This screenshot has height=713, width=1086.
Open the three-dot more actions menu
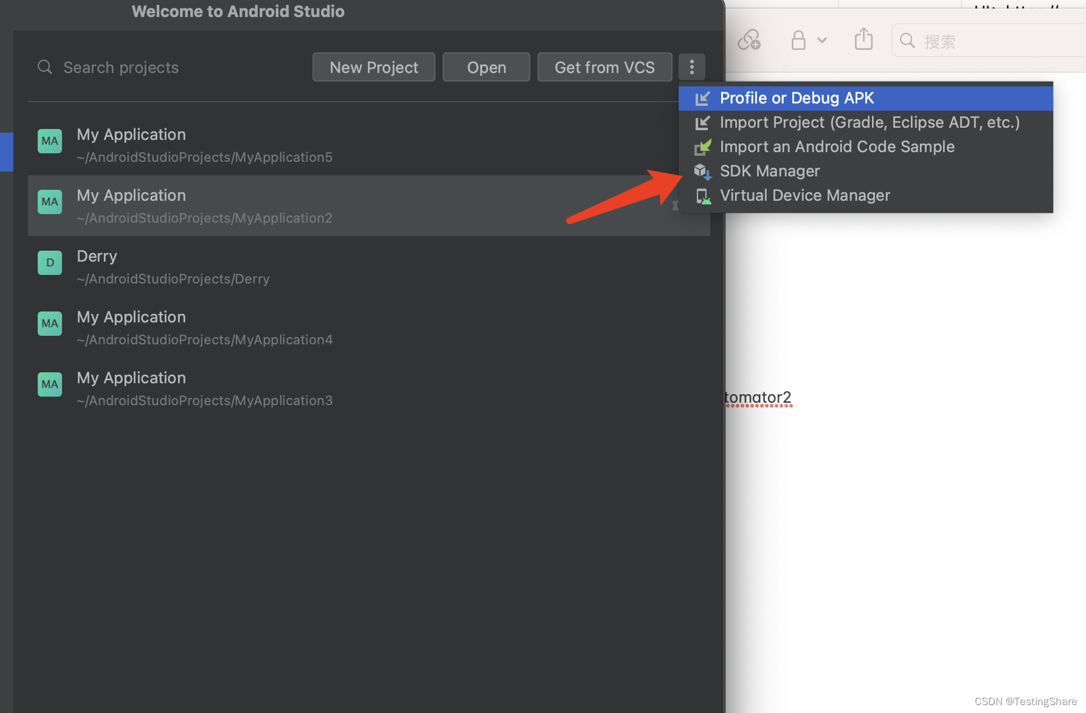pyautogui.click(x=692, y=67)
